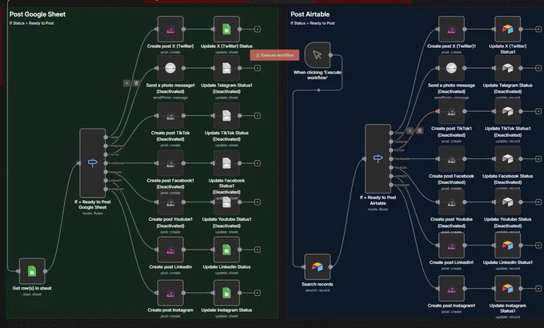Image resolution: width=544 pixels, height=328 pixels.
Task: Add node on highlighted TikTok connection in Airtable flow
Action: (x=410, y=131)
